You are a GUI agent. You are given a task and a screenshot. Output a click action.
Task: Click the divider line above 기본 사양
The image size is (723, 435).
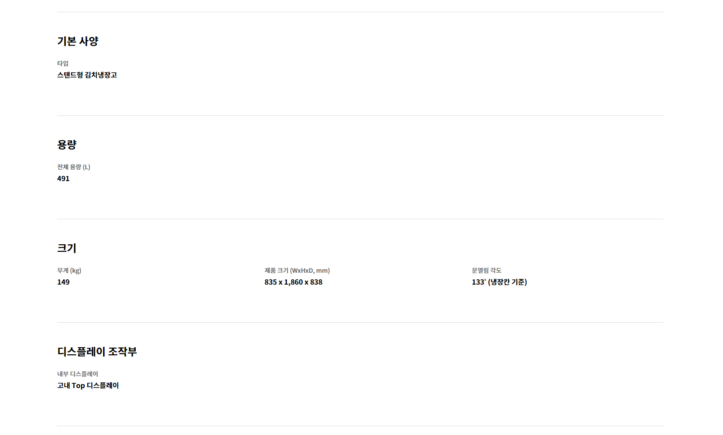pyautogui.click(x=360, y=12)
